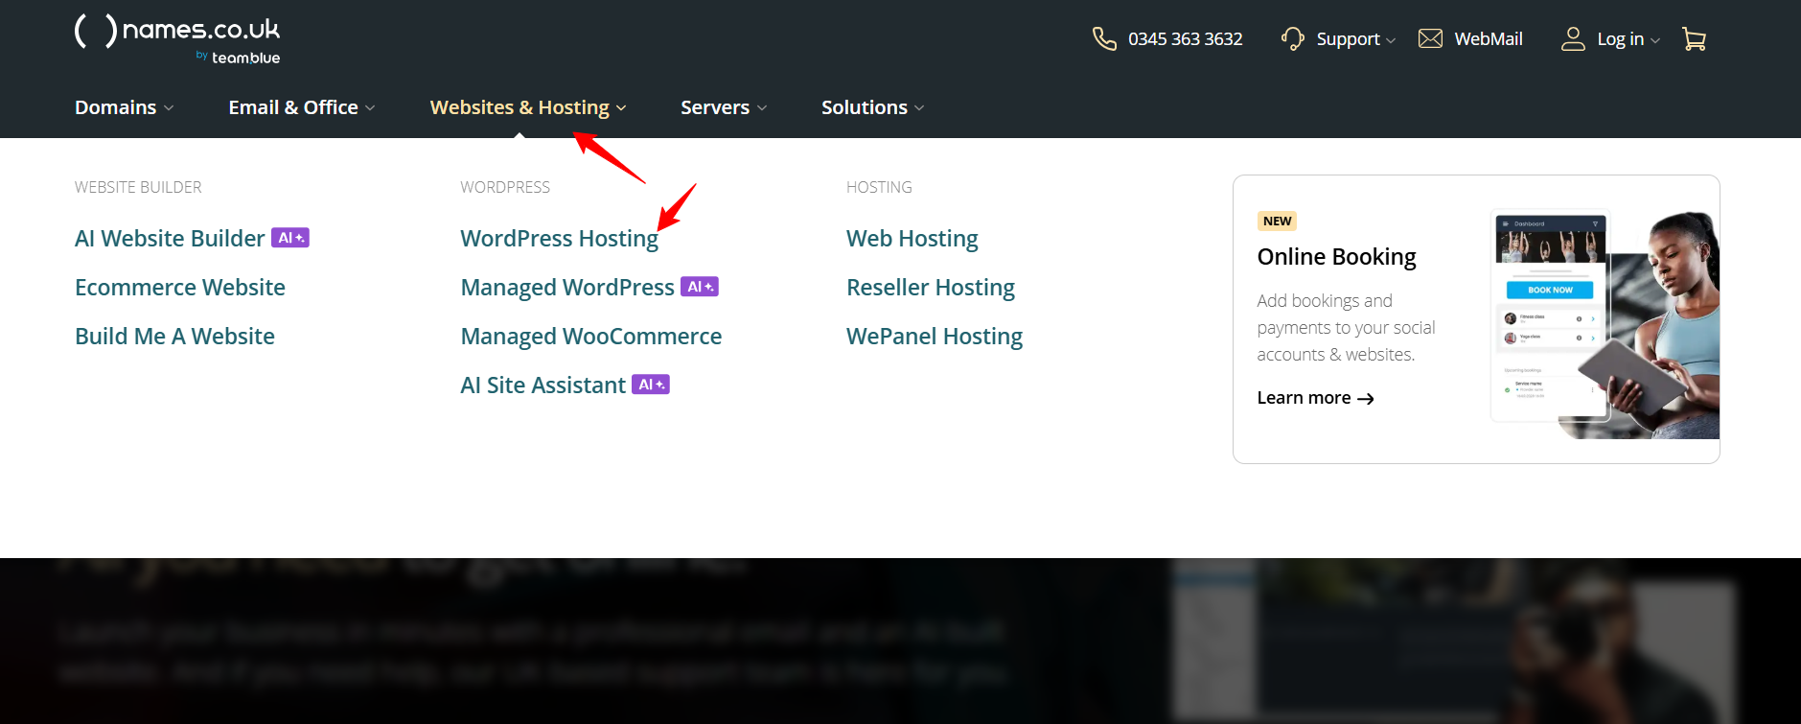The image size is (1801, 724).
Task: Click the Online Booking promo image
Action: [1605, 323]
